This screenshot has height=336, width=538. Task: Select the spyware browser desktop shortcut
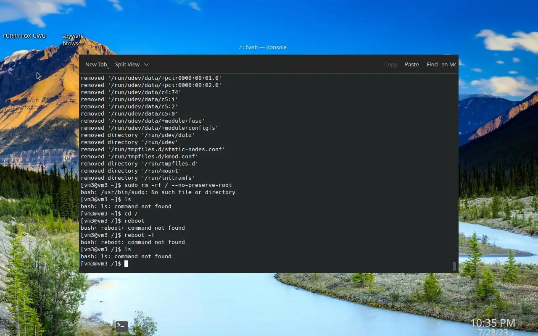[x=73, y=40]
